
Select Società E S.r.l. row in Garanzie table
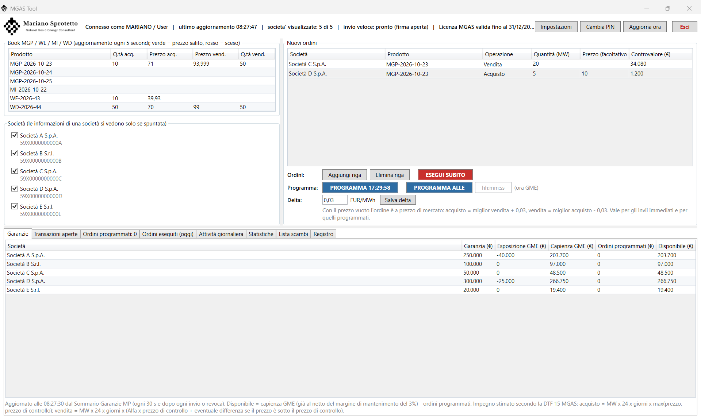tap(350, 290)
